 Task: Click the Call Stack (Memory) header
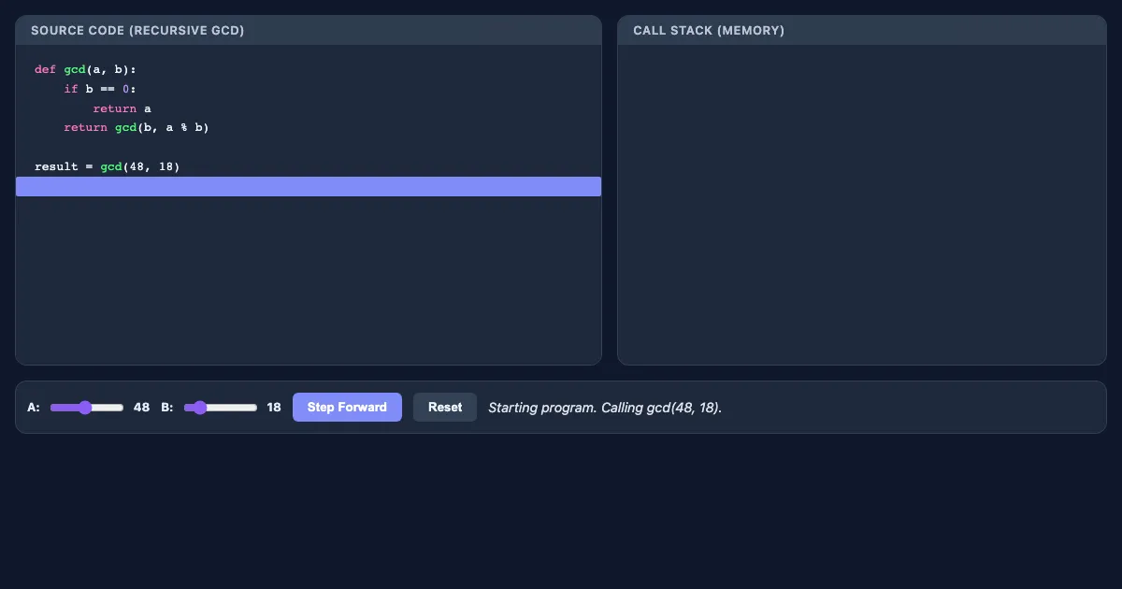coord(862,30)
